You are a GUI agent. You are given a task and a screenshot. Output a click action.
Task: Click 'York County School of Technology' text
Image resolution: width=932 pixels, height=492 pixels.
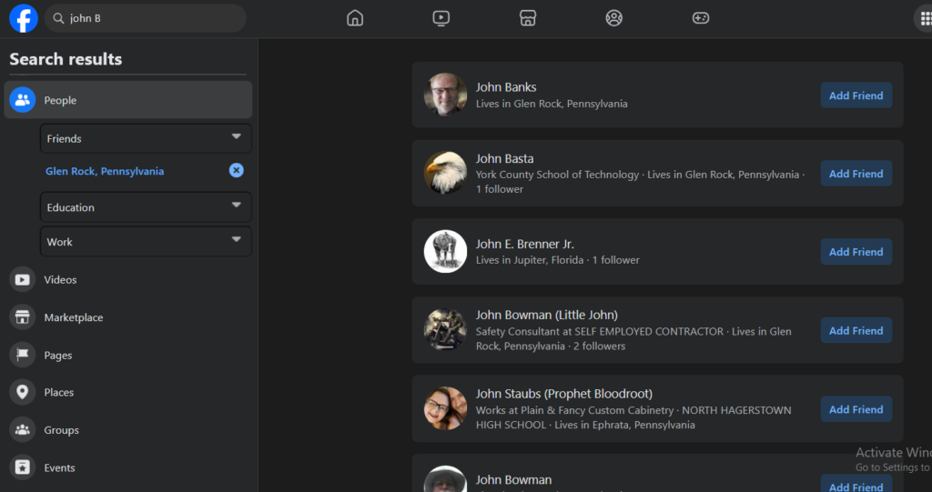(558, 175)
